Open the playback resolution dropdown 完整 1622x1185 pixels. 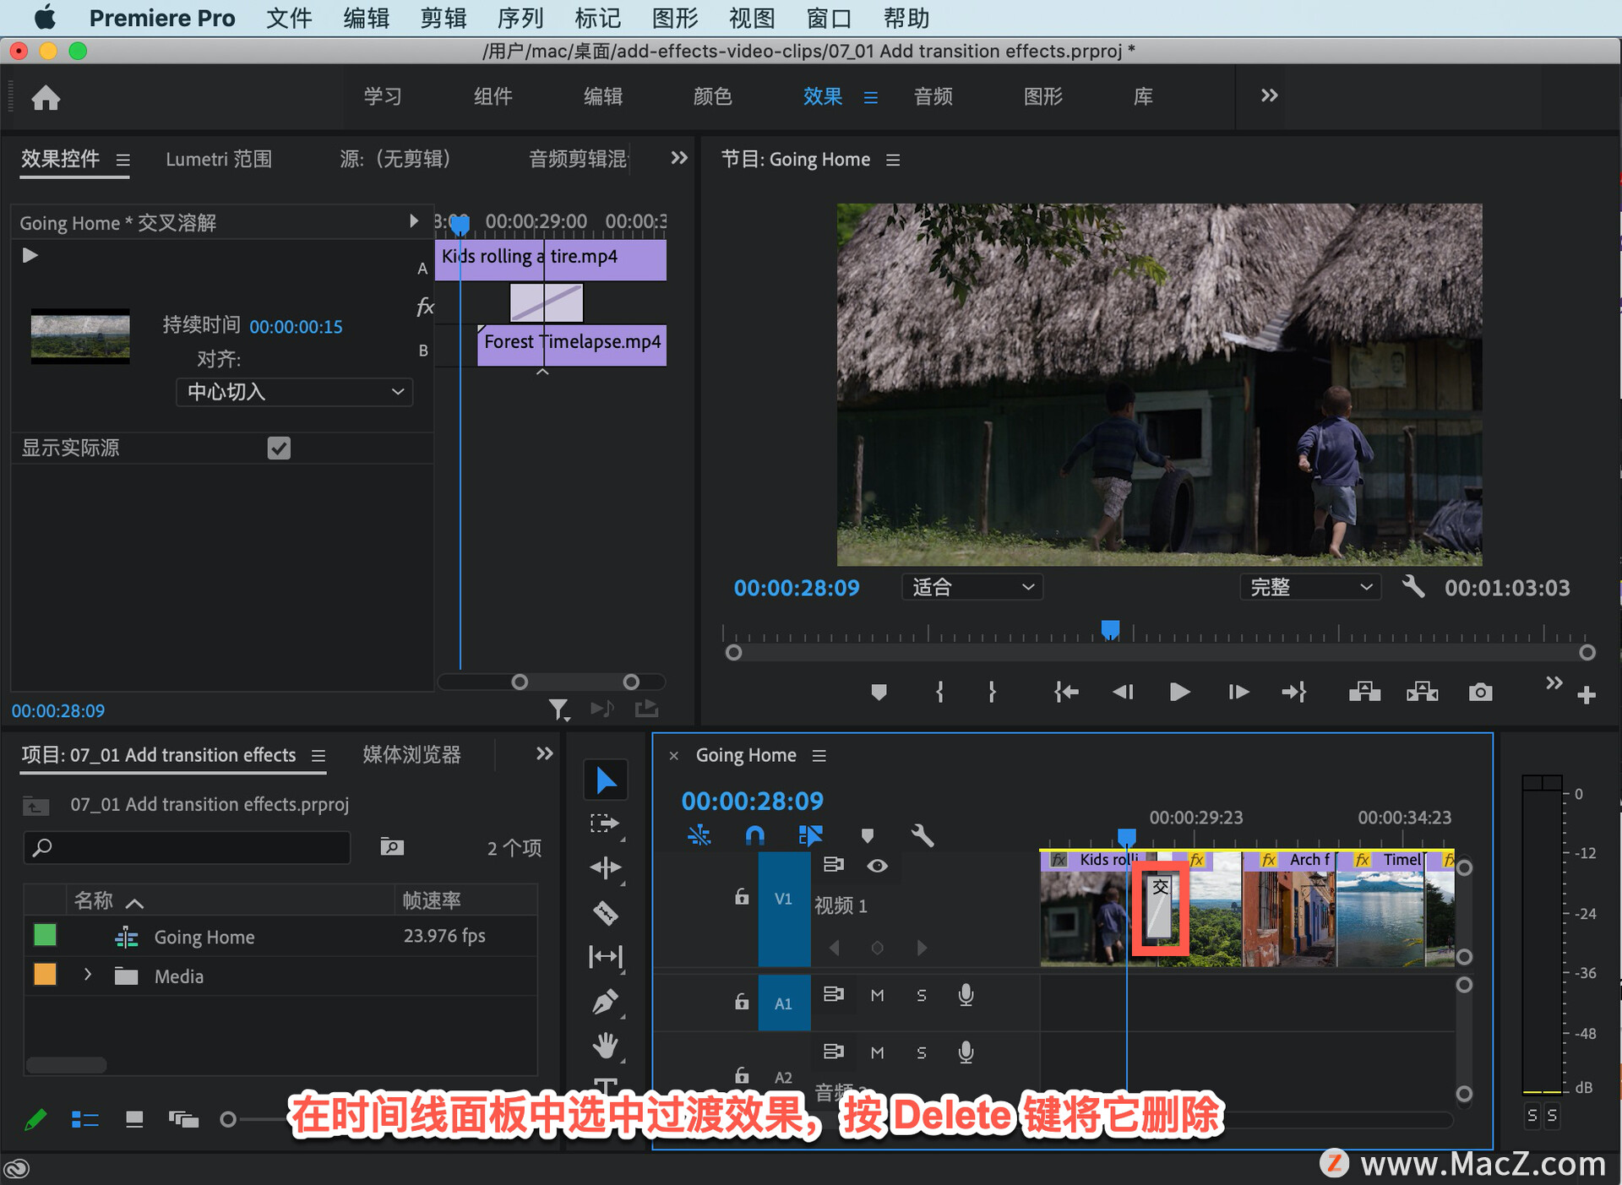pos(1310,587)
